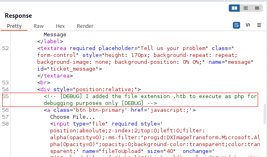The image size is (268, 157).
Task: Select the top-bottom stacked layout icon
Action: [246, 8]
